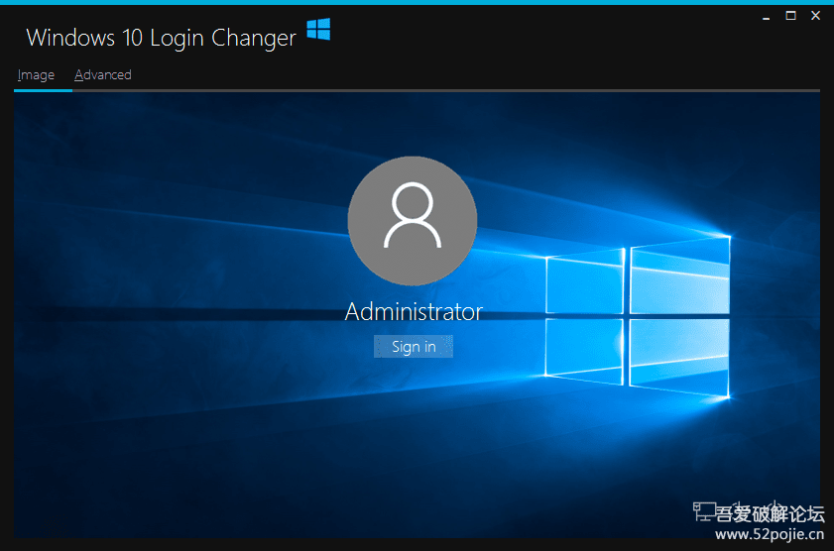This screenshot has height=551, width=834.
Task: Close the Windows 10 Login Changer window
Action: (815, 16)
